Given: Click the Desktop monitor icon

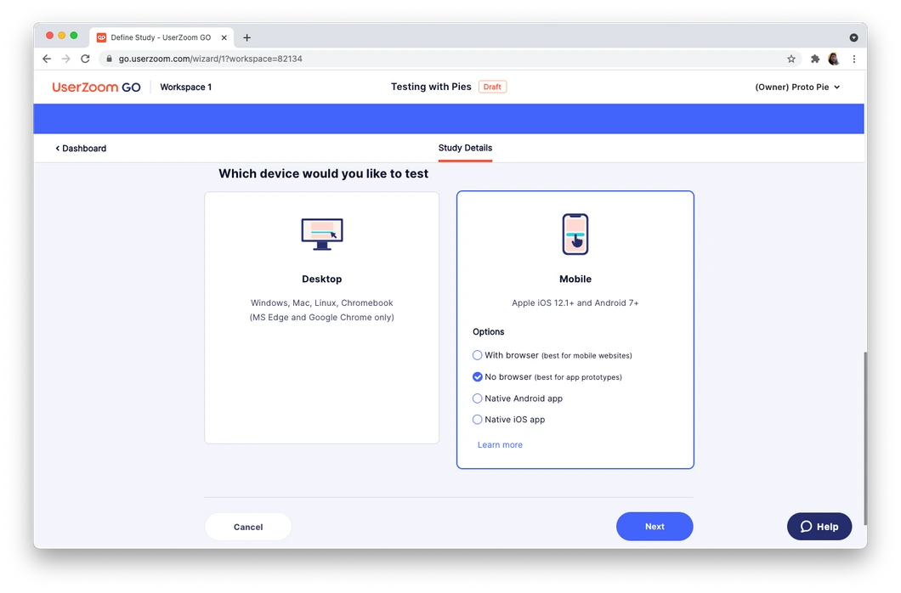Looking at the screenshot, I should coord(322,234).
